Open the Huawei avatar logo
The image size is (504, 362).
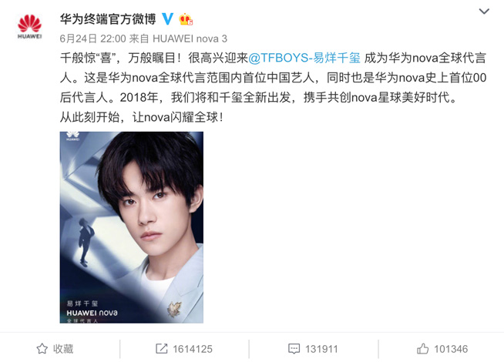29,26
